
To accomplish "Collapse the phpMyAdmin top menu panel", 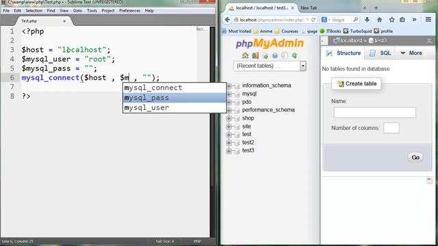I will (x=429, y=41).
